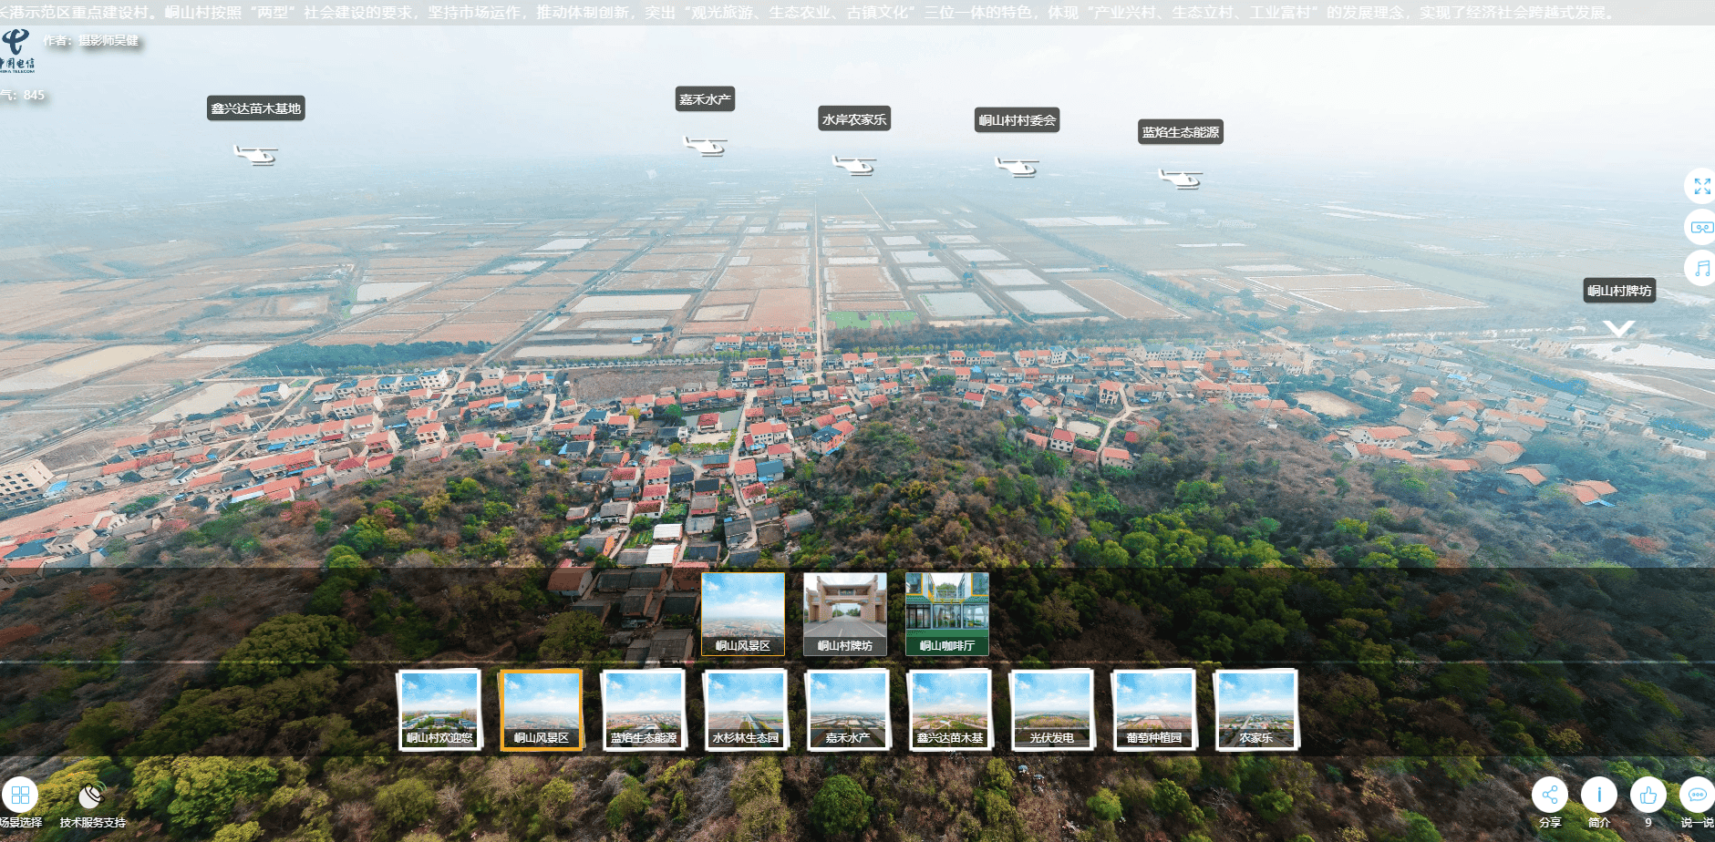Image resolution: width=1715 pixels, height=842 pixels.
Task: Open the 简介 info icon
Action: point(1598,795)
